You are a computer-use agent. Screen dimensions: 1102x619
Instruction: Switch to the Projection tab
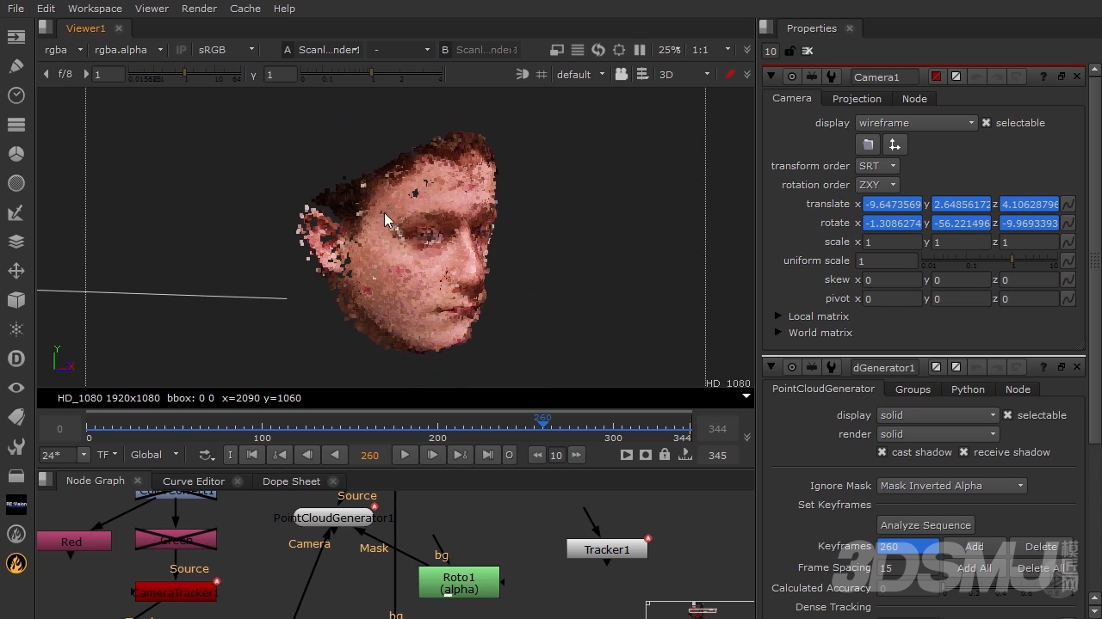(857, 99)
